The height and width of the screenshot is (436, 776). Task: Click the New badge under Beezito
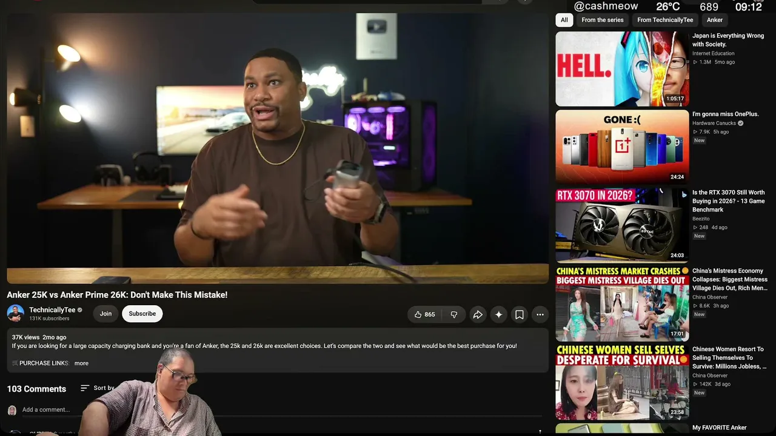[700, 236]
